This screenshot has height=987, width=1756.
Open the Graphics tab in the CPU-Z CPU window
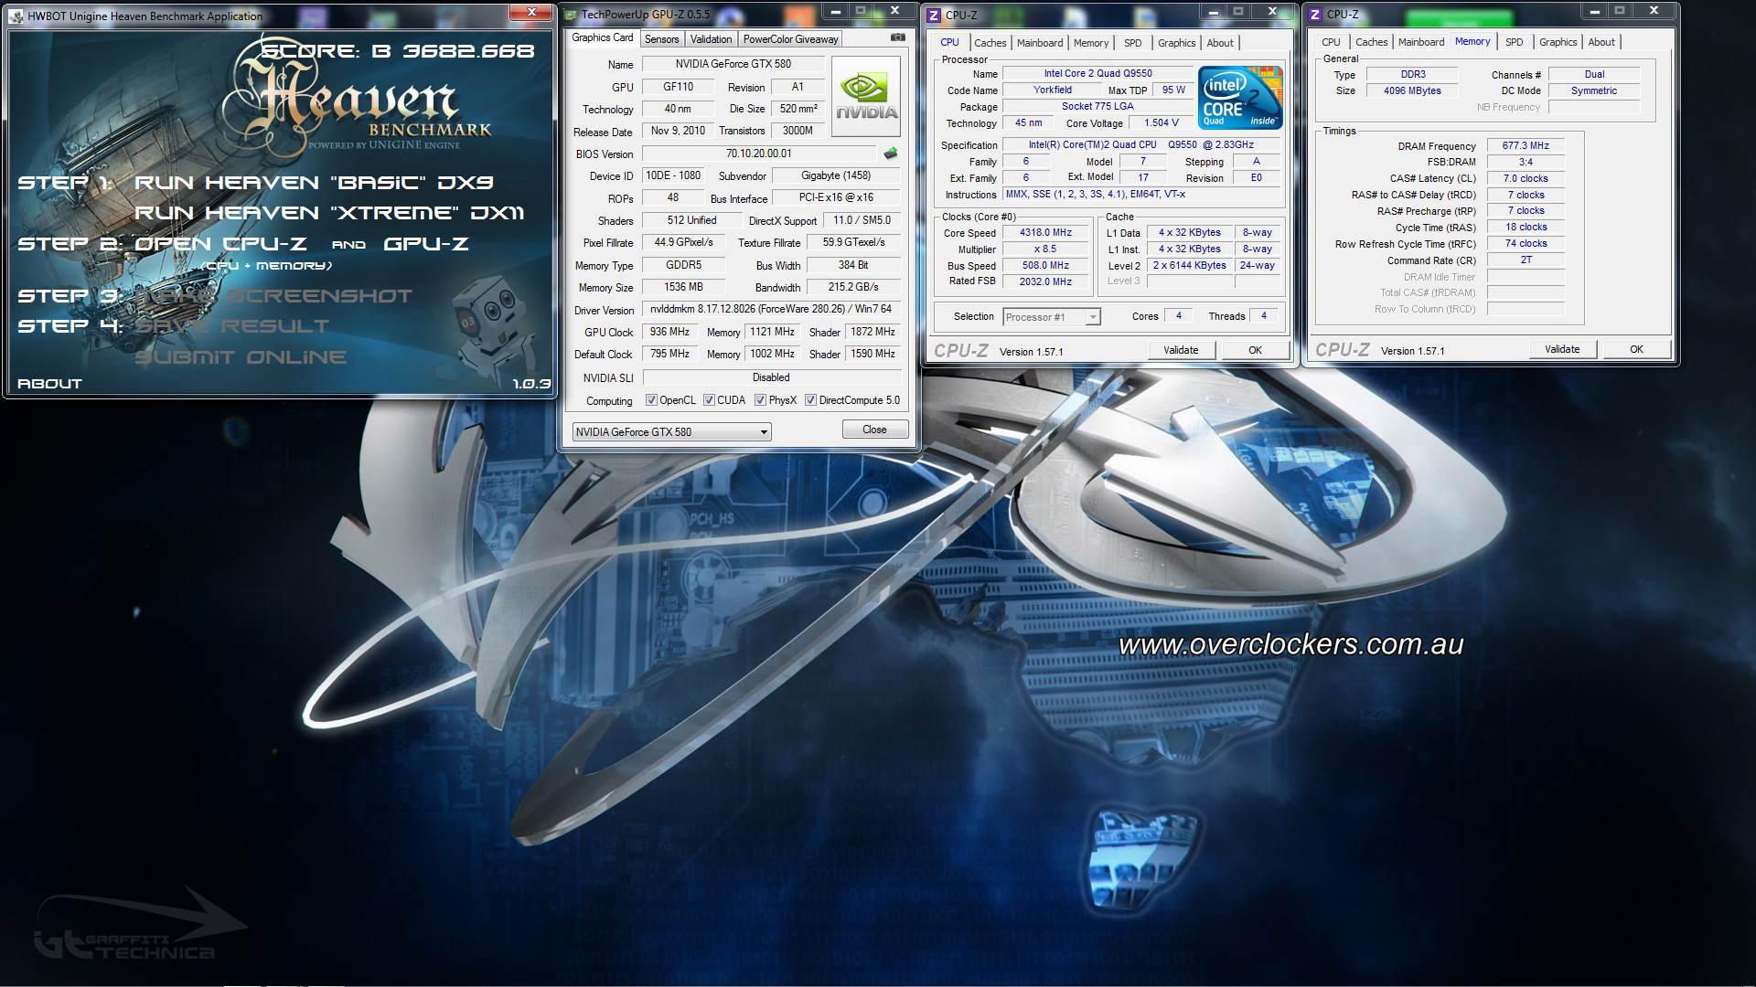tap(1176, 43)
